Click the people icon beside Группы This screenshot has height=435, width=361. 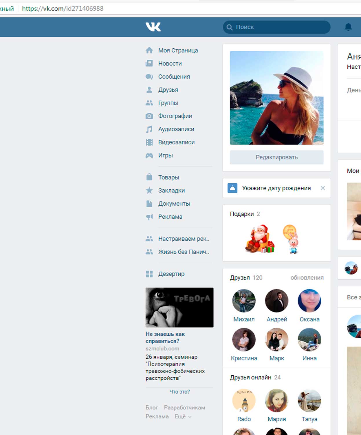point(149,103)
